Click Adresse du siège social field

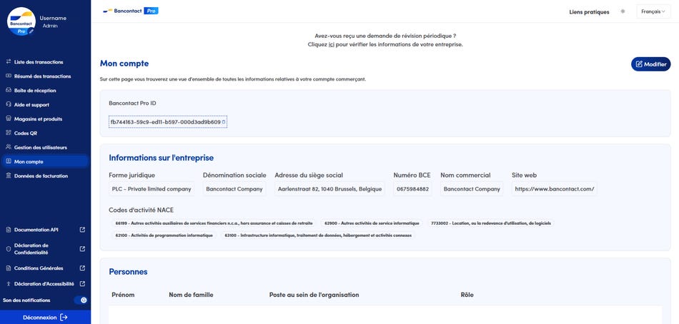(329, 188)
